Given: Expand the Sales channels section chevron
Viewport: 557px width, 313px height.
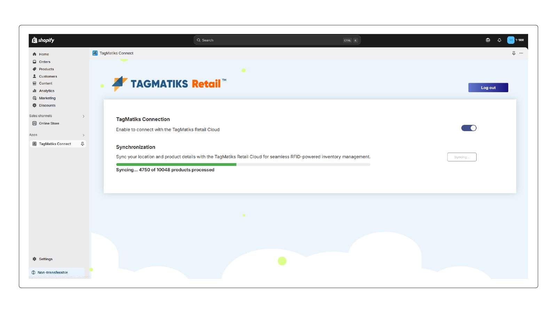Looking at the screenshot, I should click(84, 116).
